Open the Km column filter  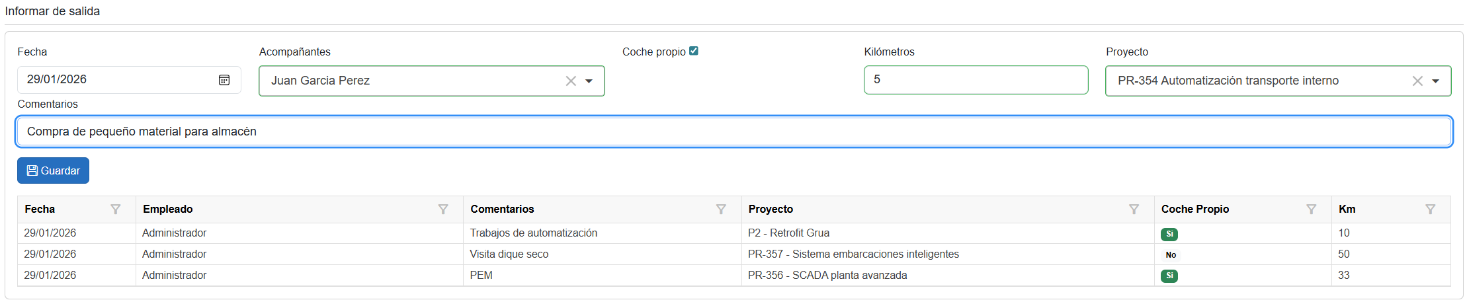1430,209
